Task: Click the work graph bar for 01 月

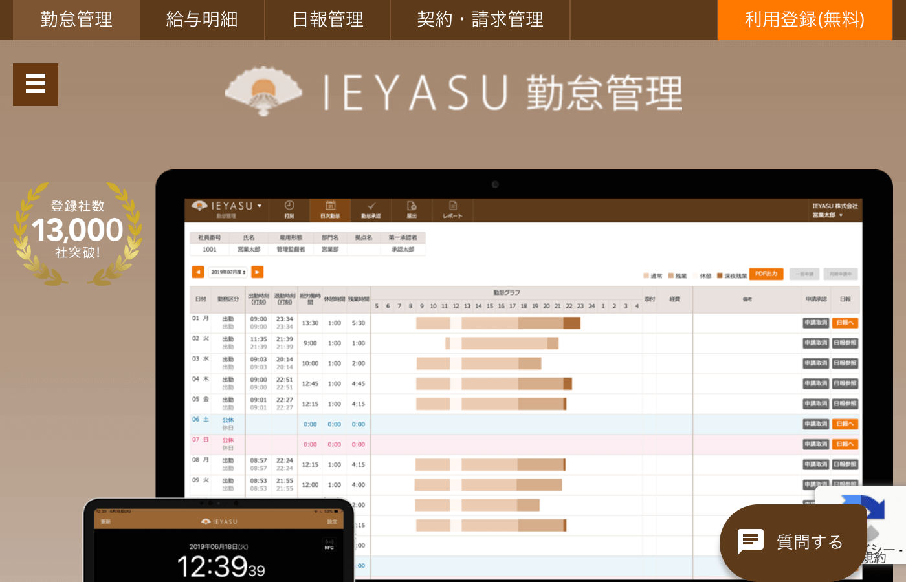Action: coord(498,323)
